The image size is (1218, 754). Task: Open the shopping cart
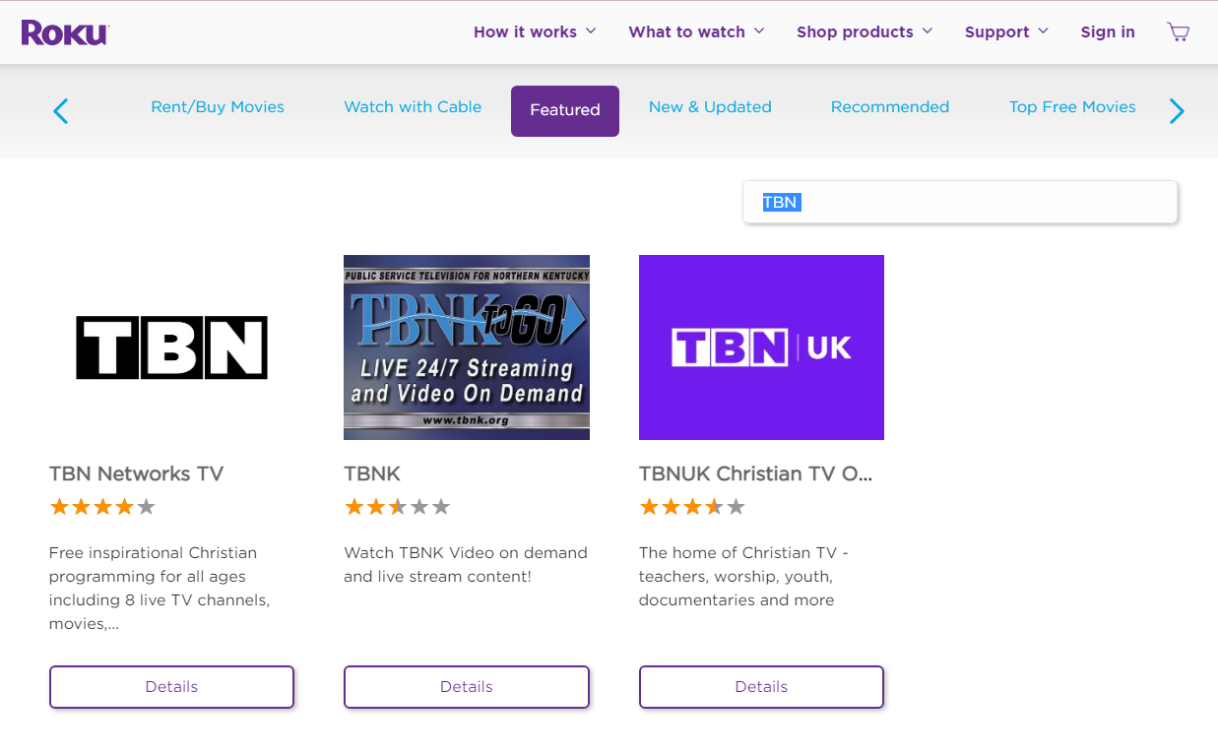click(x=1178, y=31)
